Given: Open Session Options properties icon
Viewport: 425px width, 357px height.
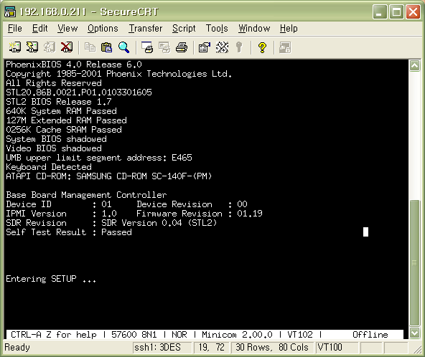Looking at the screenshot, I should click(205, 47).
